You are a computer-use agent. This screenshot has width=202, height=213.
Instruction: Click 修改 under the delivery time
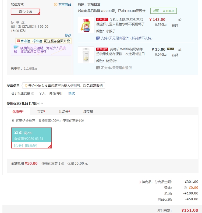pyautogui.click(x=68, y=35)
